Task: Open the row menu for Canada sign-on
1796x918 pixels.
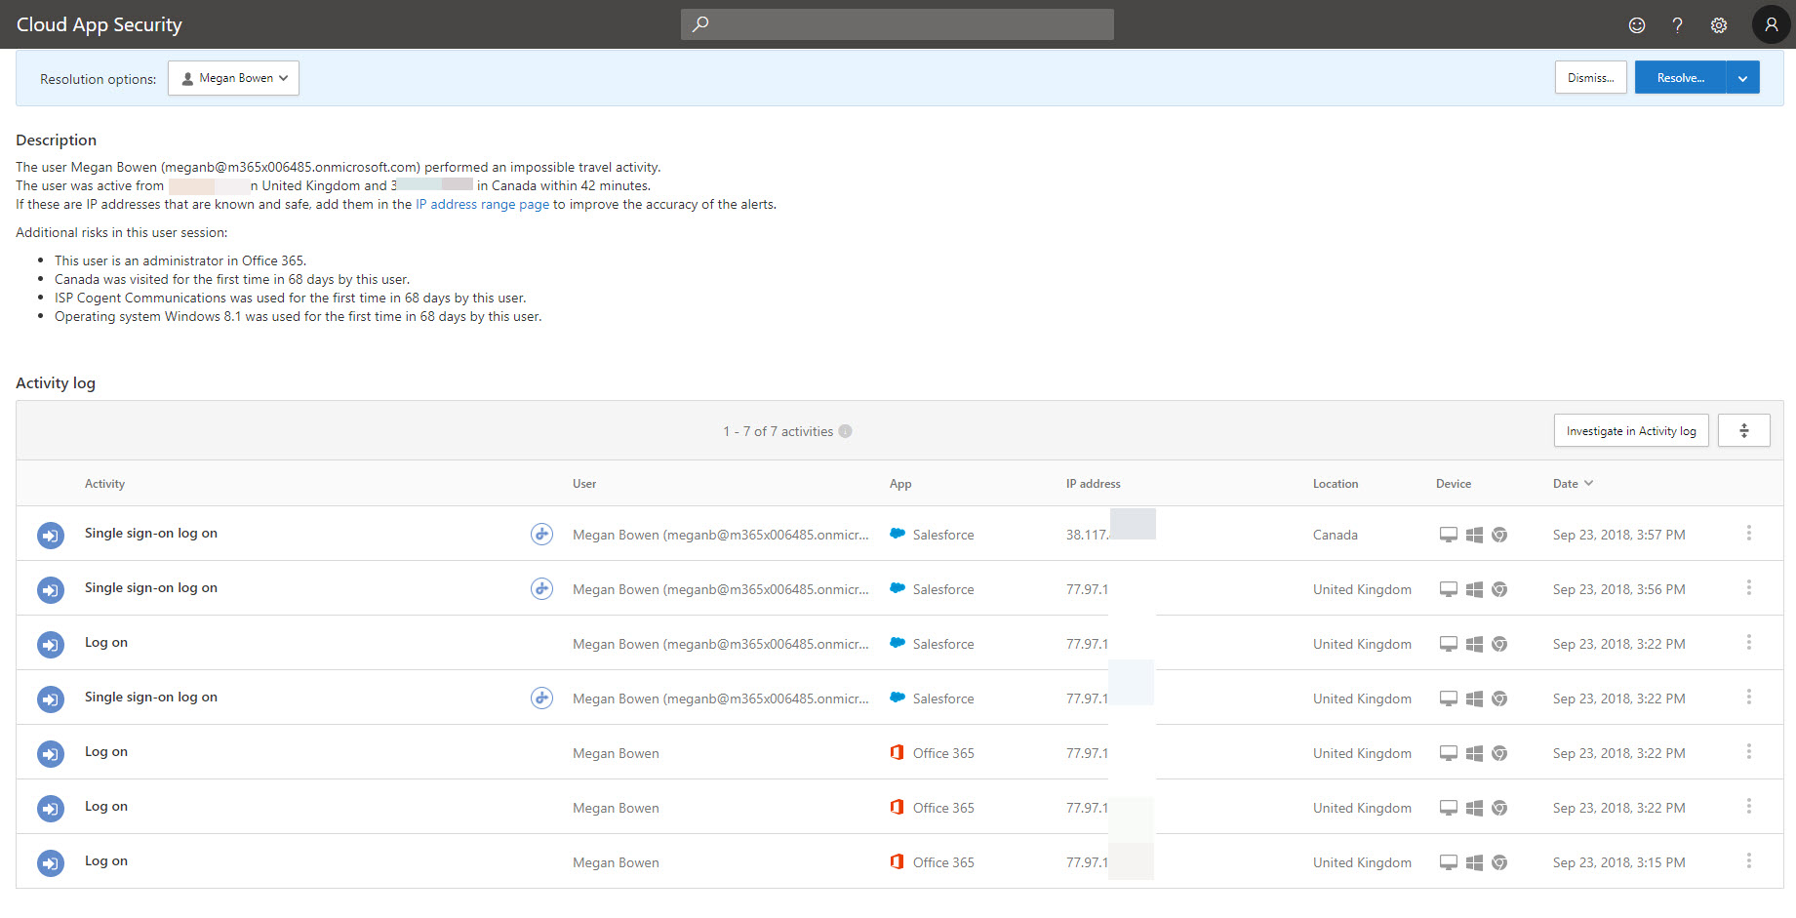Action: tap(1749, 533)
